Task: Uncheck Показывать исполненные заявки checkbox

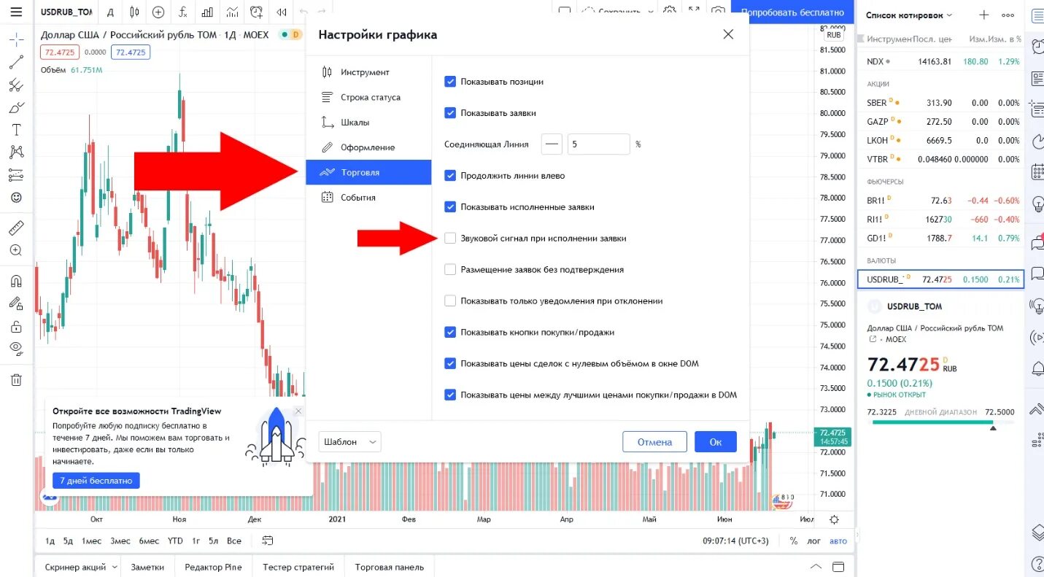Action: [x=450, y=207]
